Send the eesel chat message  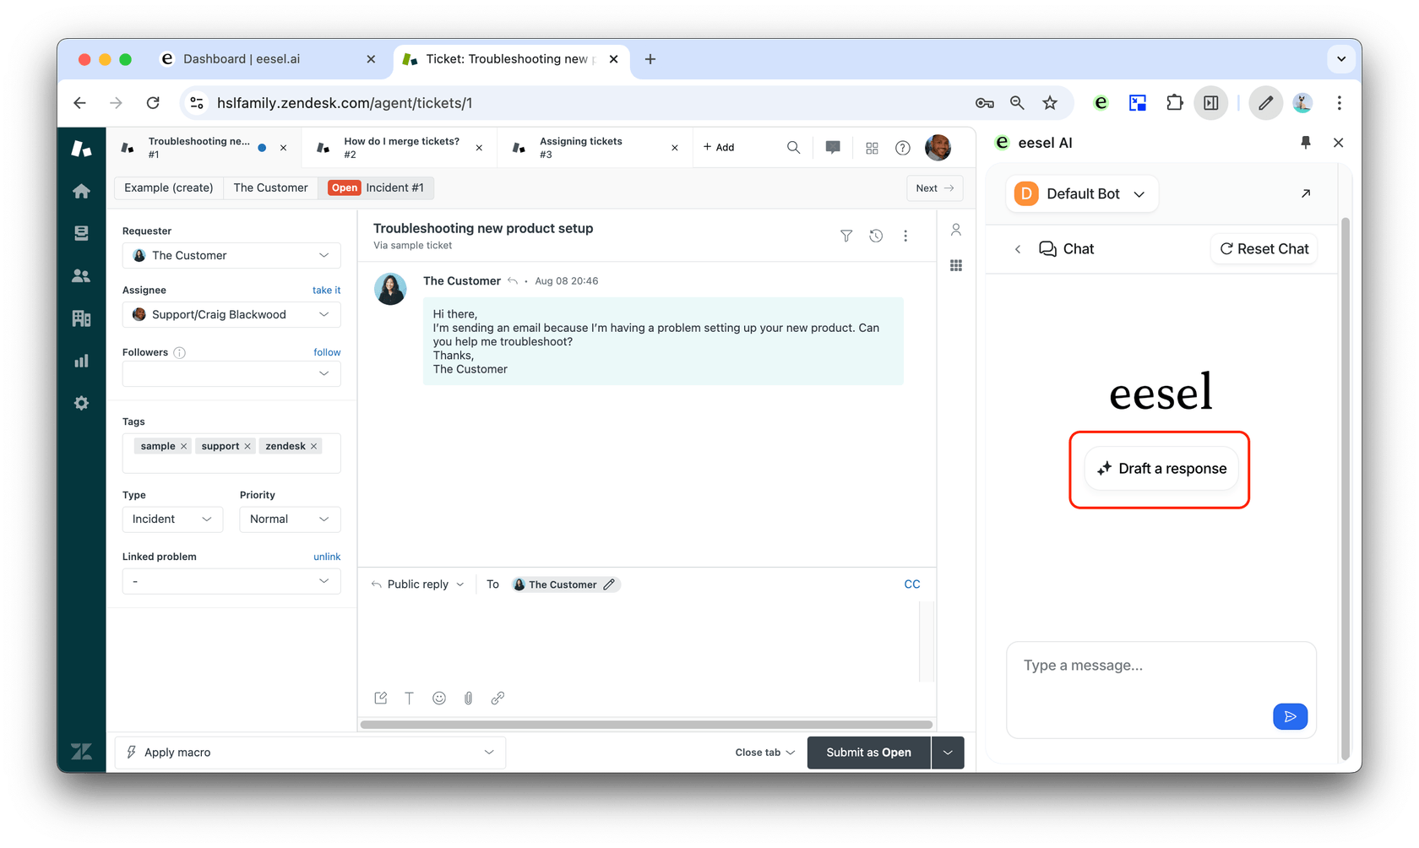coord(1290,716)
